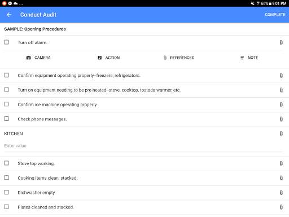The width and height of the screenshot is (289, 217).
Task: Open paperclip for Cooking items row
Action: (x=281, y=178)
